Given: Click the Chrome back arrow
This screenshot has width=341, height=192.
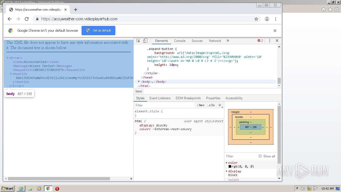Looking at the screenshot, I should click(x=10, y=19).
